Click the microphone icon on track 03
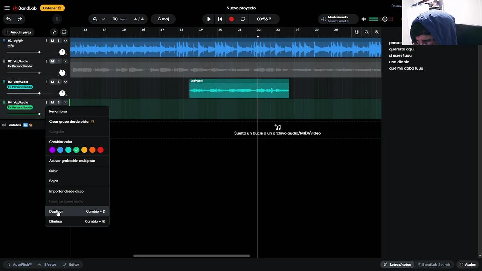The image size is (482, 271). 4,82
